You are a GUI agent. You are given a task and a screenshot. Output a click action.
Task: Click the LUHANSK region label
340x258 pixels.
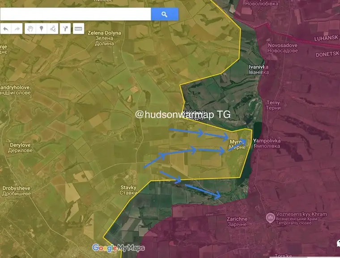(326, 38)
